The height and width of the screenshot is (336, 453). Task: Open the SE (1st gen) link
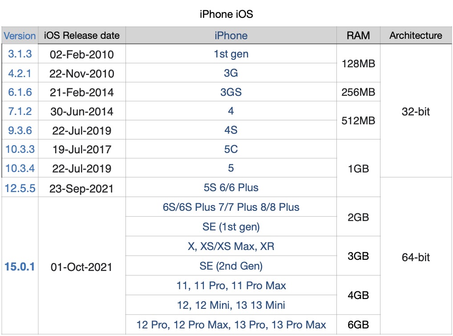(231, 227)
